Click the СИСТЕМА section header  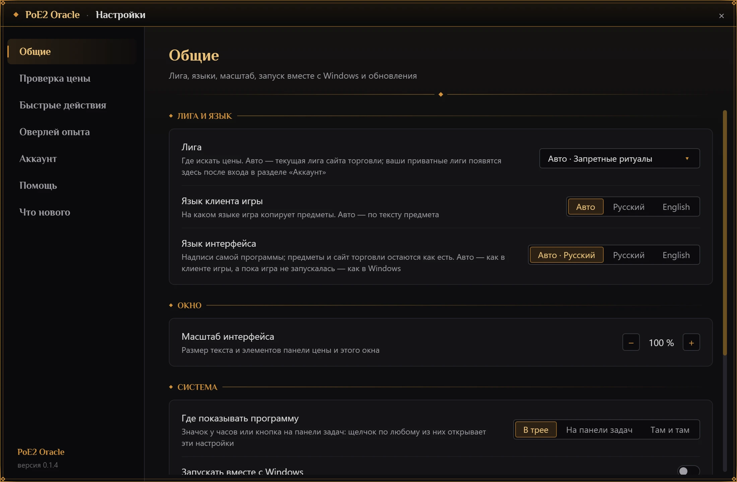click(x=197, y=387)
